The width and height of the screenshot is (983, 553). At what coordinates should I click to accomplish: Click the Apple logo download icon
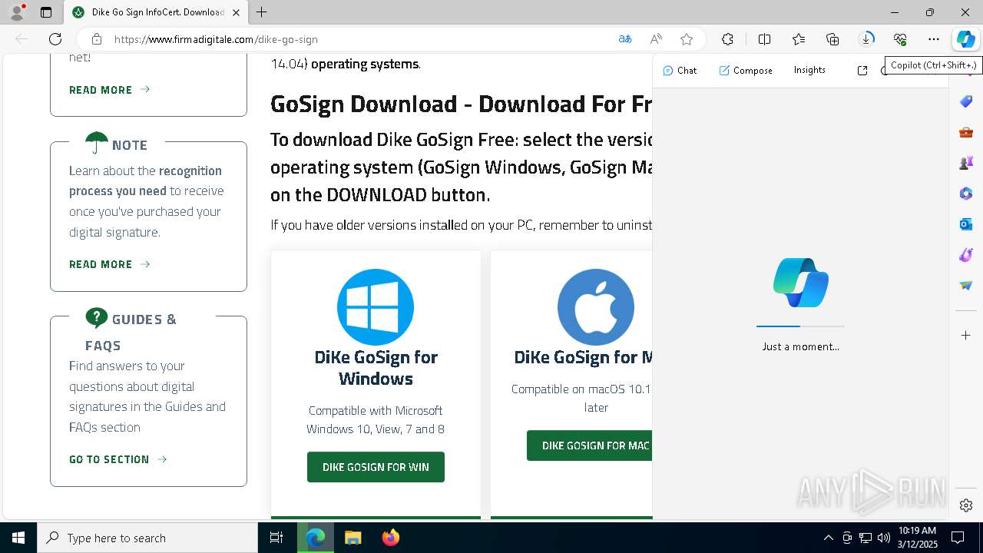click(x=596, y=307)
